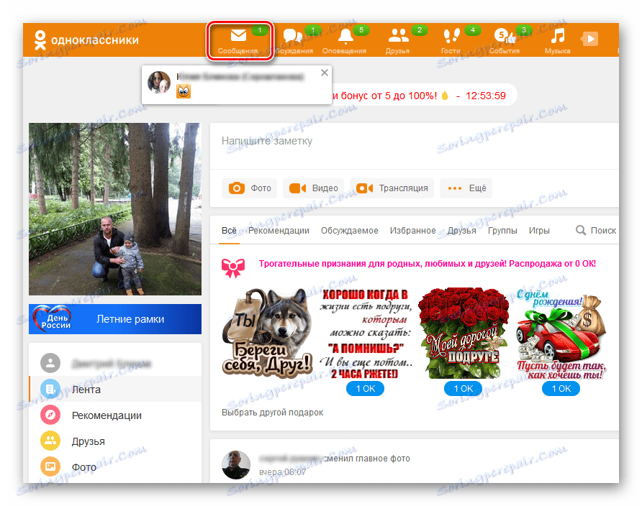Add a Фото to the note
Image resolution: width=642 pixels, height=506 pixels.
(x=249, y=188)
